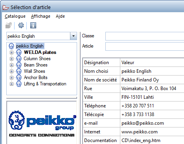The width and height of the screenshot is (184, 144).
Task: Open settings via the gear toolbar icon
Action: pyautogui.click(x=21, y=25)
